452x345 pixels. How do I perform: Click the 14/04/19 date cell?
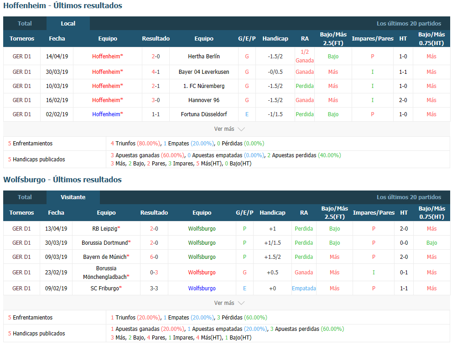click(x=57, y=57)
